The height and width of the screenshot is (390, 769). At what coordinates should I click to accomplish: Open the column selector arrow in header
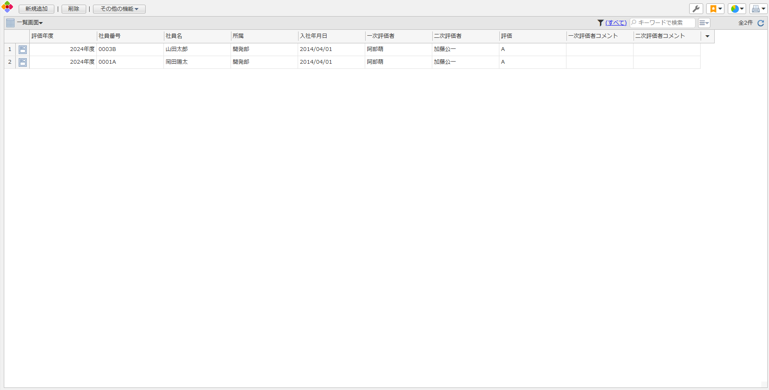tap(707, 37)
